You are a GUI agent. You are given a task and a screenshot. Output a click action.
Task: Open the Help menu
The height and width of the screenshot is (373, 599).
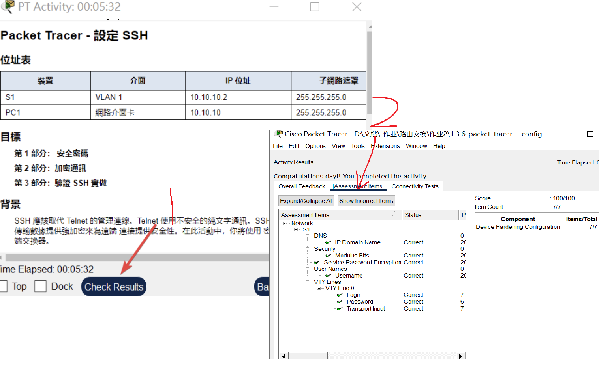coord(439,146)
